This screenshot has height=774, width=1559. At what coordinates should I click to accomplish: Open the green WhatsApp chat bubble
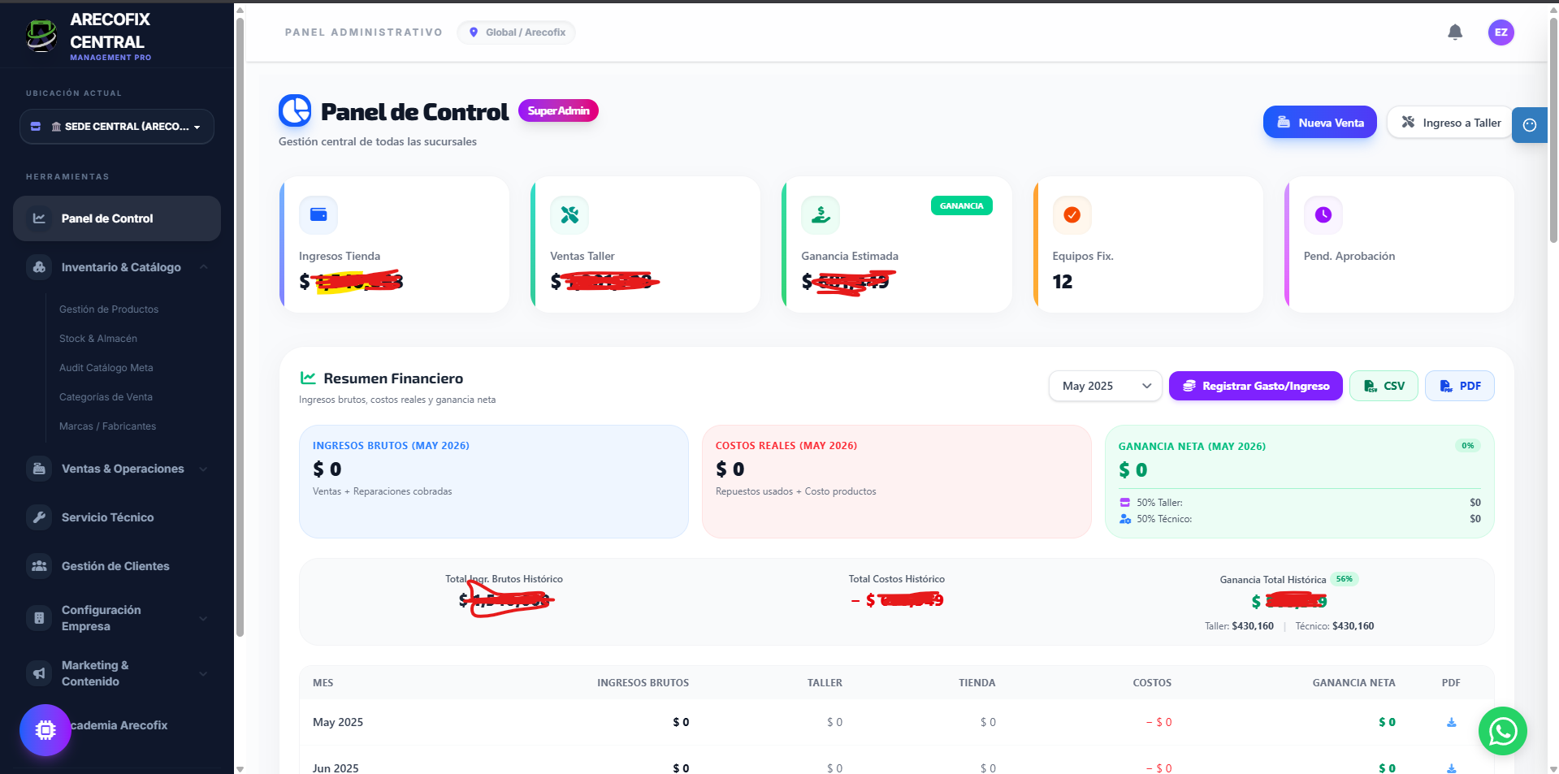click(1502, 731)
